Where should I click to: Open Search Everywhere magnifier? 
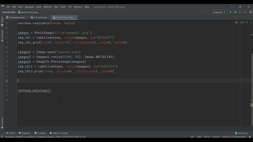pyautogui.click(x=251, y=12)
